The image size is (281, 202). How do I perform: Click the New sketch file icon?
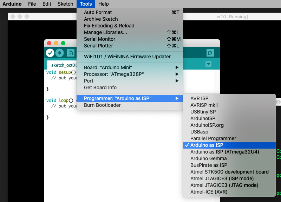(71, 53)
